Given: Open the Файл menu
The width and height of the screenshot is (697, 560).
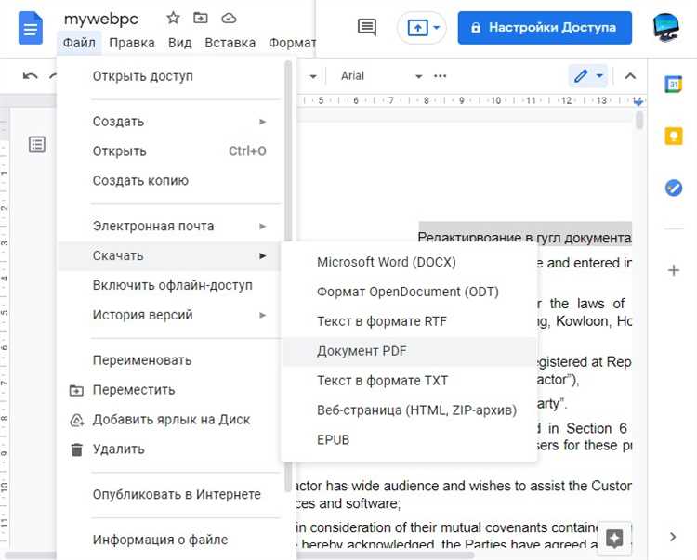Looking at the screenshot, I should [79, 43].
